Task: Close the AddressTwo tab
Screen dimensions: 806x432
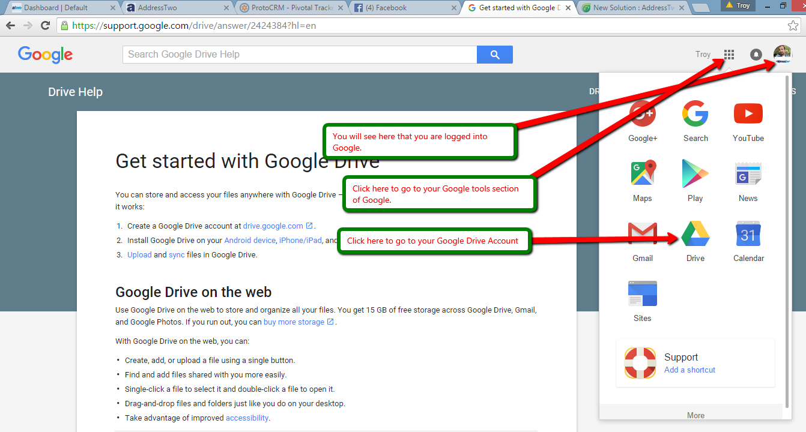Action: click(226, 8)
